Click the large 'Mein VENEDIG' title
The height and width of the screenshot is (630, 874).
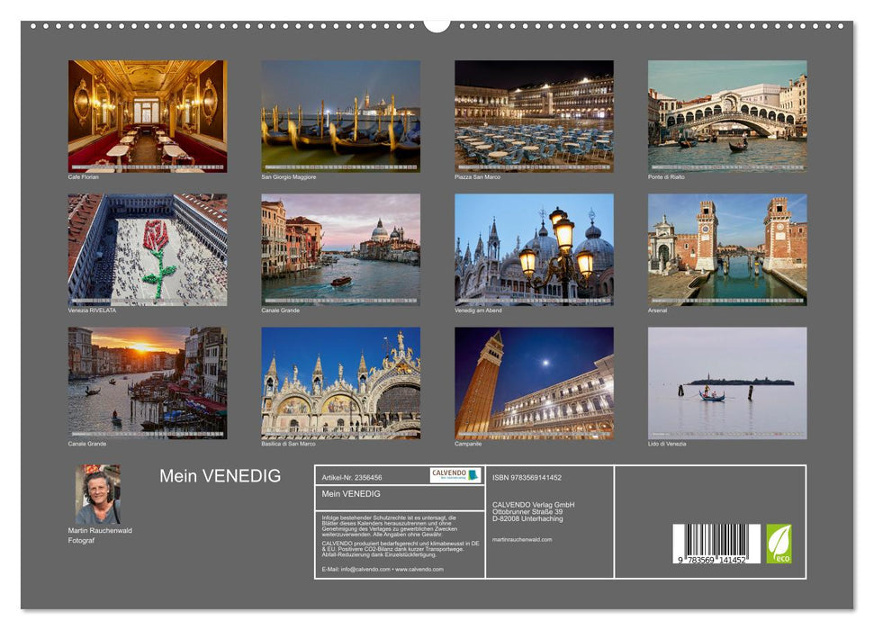221,475
